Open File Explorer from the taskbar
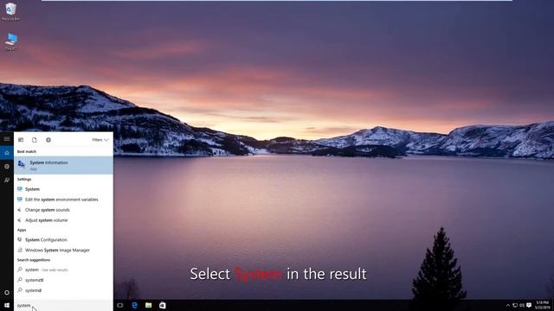 click(x=148, y=305)
